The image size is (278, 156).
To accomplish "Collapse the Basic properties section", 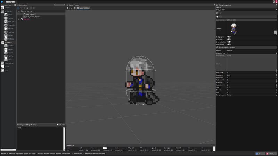I will 218,17.
